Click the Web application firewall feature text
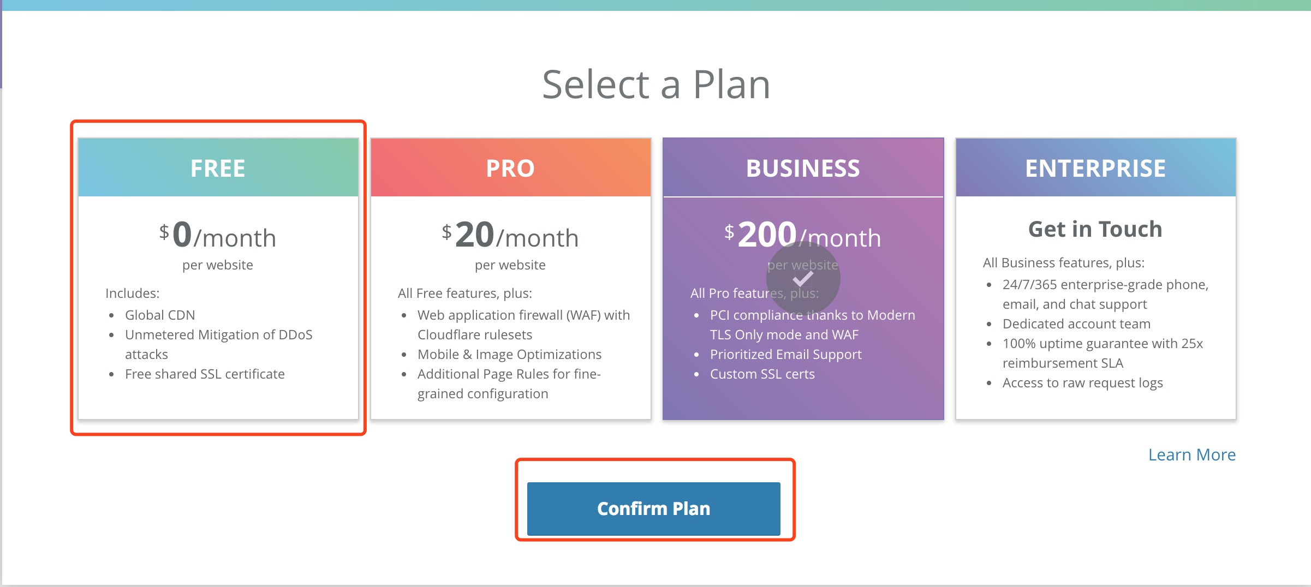The width and height of the screenshot is (1311, 587). pos(523,315)
